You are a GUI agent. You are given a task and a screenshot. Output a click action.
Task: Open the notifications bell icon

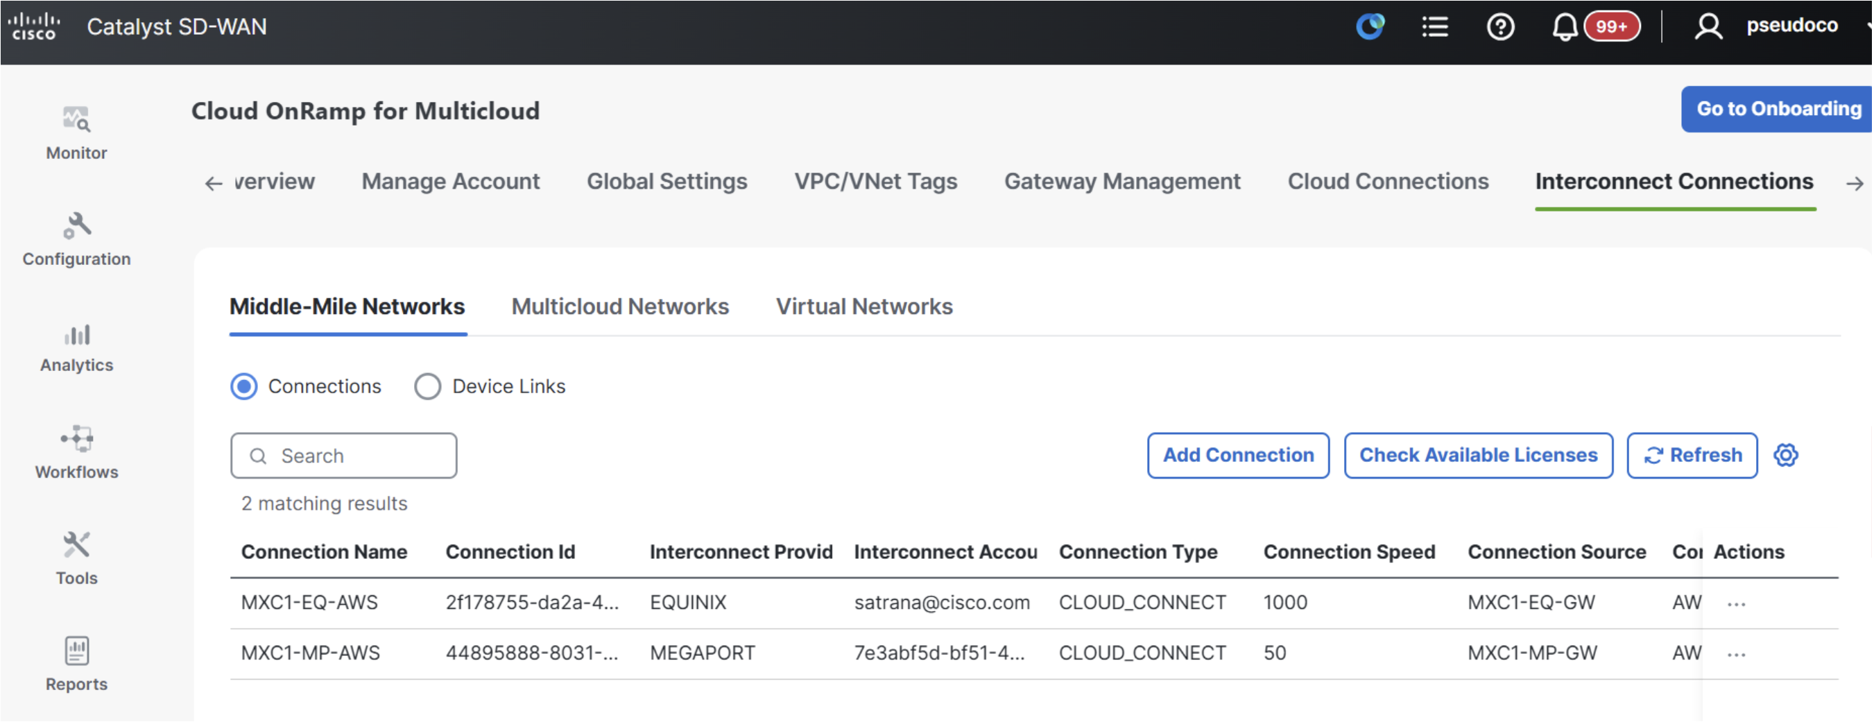[x=1565, y=28]
